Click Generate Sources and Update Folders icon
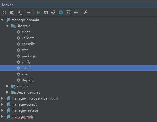 click(12, 12)
